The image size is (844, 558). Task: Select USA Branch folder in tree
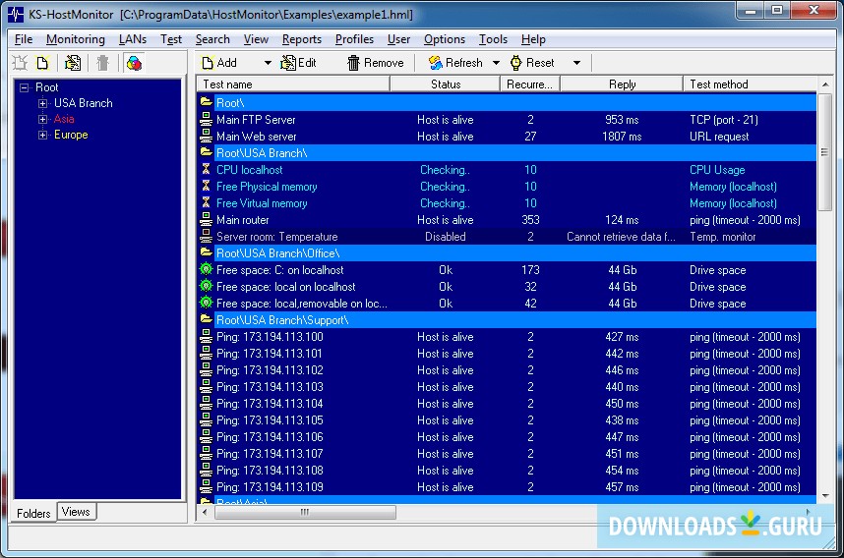[x=84, y=103]
